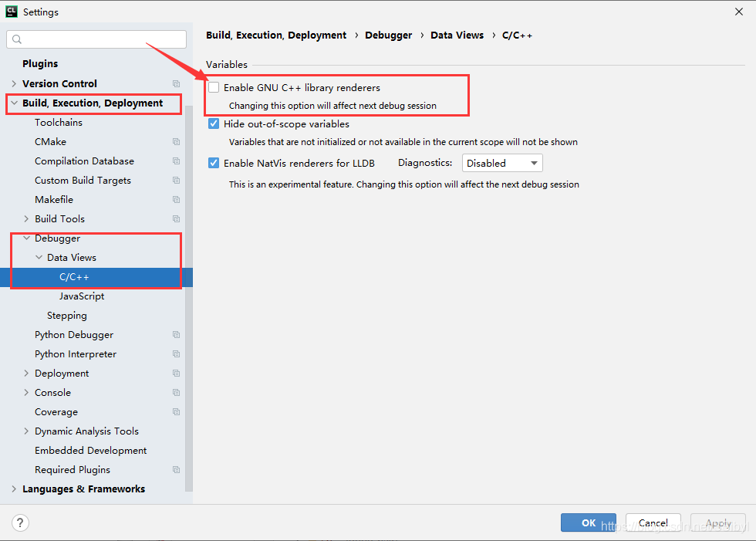Focus the settings search field
Screen dimensions: 756x541
[x=96, y=39]
